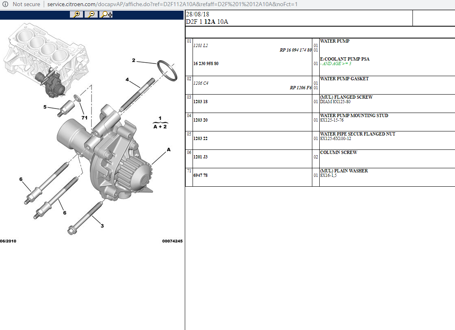Click part reference 1203 18
The height and width of the screenshot is (330, 455).
pos(200,102)
